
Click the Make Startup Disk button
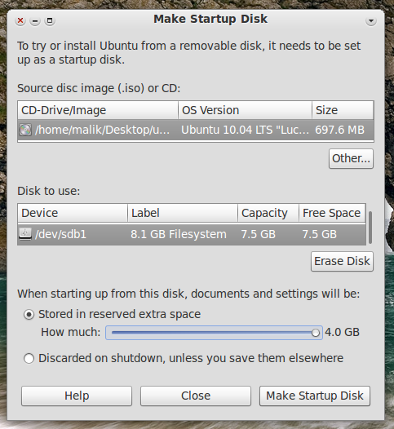tap(315, 396)
